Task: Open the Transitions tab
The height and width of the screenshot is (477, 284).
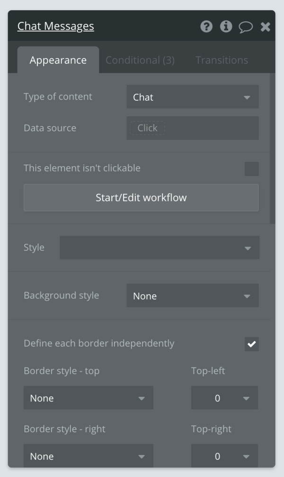Action: pyautogui.click(x=222, y=60)
